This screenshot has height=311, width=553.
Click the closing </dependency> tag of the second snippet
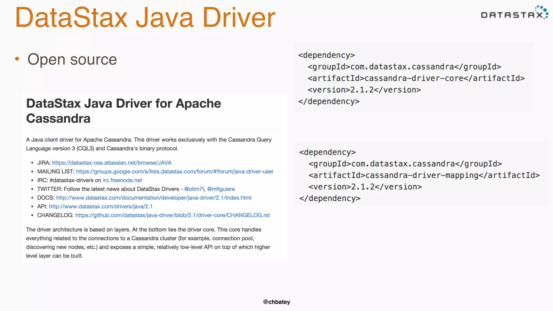pos(330,198)
